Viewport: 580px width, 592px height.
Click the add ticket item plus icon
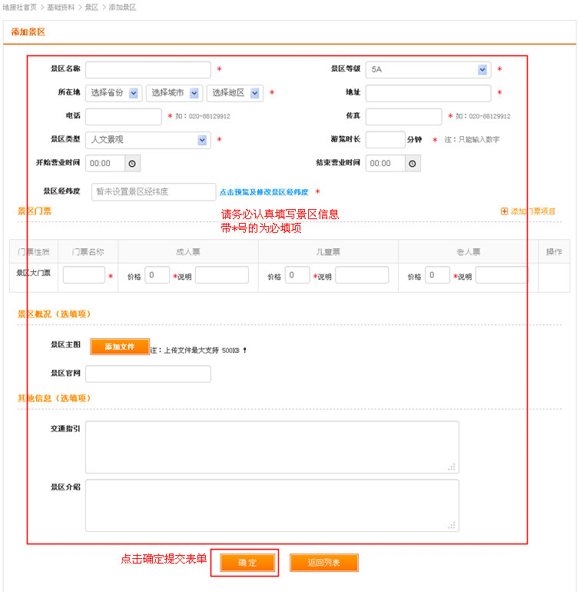pos(505,211)
